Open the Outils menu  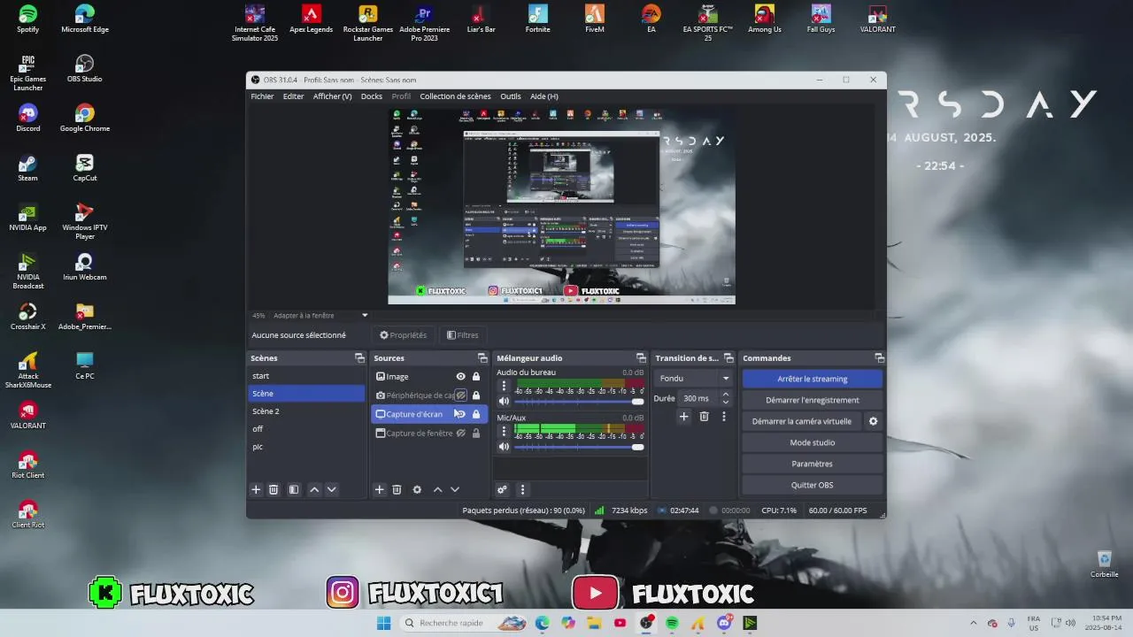pyautogui.click(x=511, y=96)
